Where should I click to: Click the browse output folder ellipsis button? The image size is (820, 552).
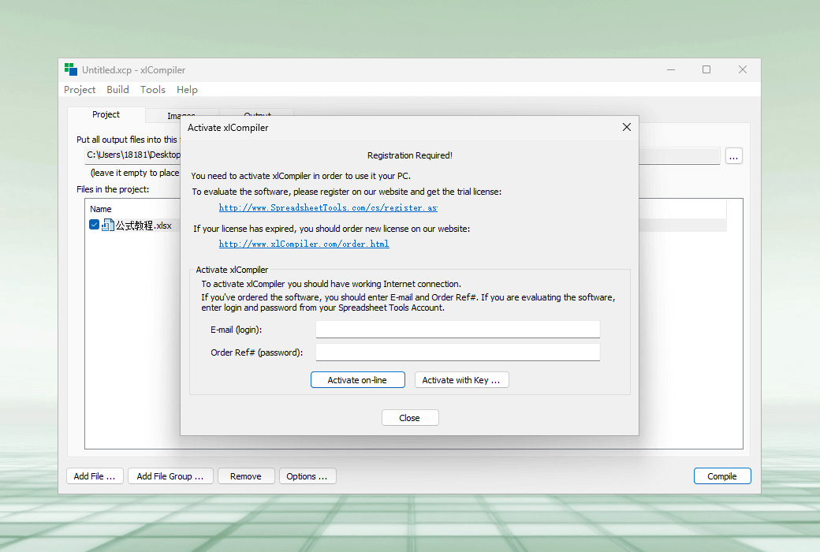tap(734, 156)
